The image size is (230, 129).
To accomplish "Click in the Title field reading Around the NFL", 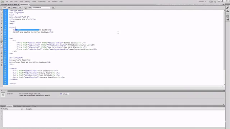I will coord(41,8).
